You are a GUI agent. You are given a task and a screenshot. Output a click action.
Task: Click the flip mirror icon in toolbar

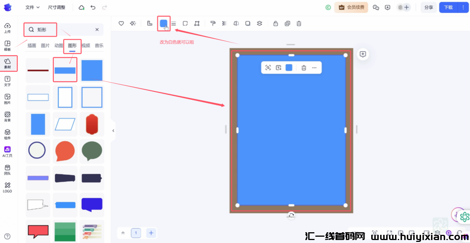pos(236,23)
